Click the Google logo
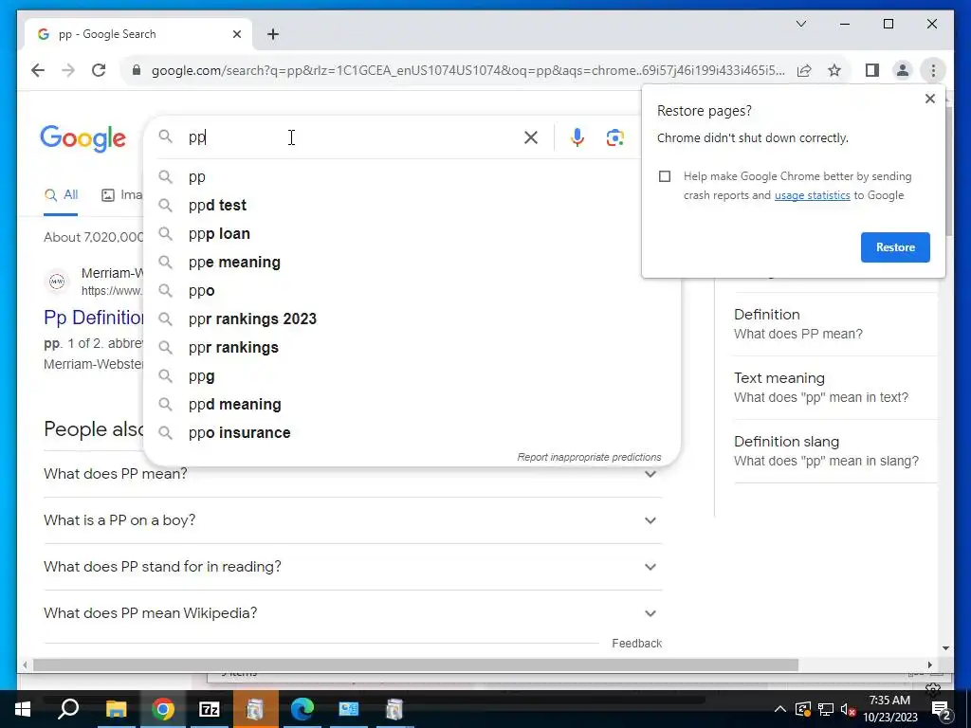 coord(83,138)
